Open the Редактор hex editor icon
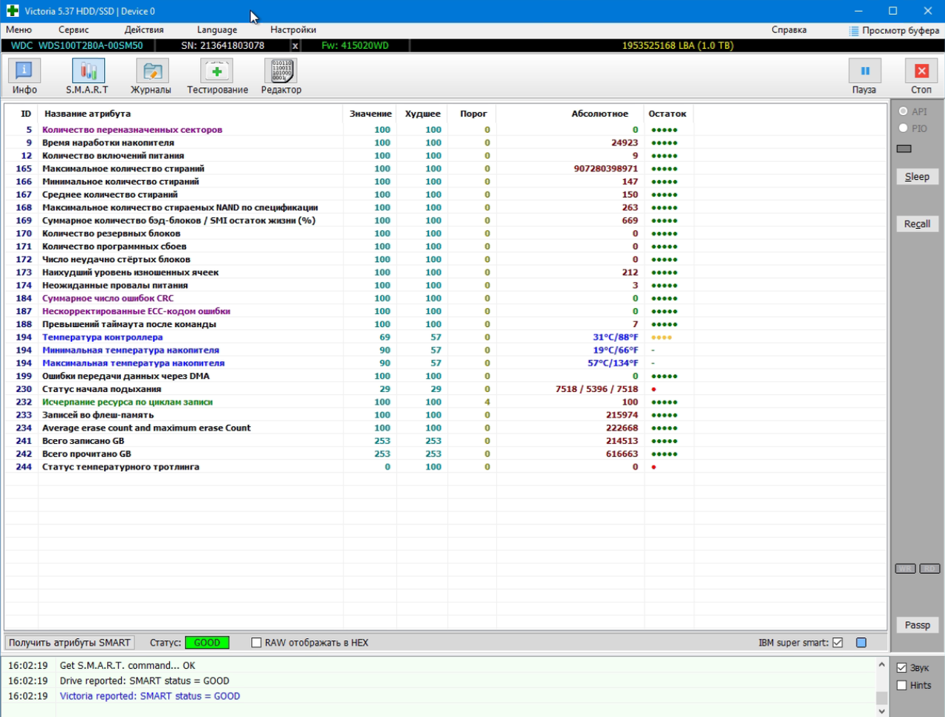The width and height of the screenshot is (945, 717). [281, 72]
